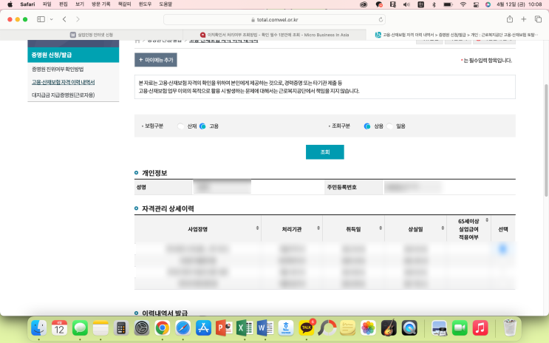Select the 일용 lookup radio button
Screen dimensions: 549x343
[x=389, y=126]
